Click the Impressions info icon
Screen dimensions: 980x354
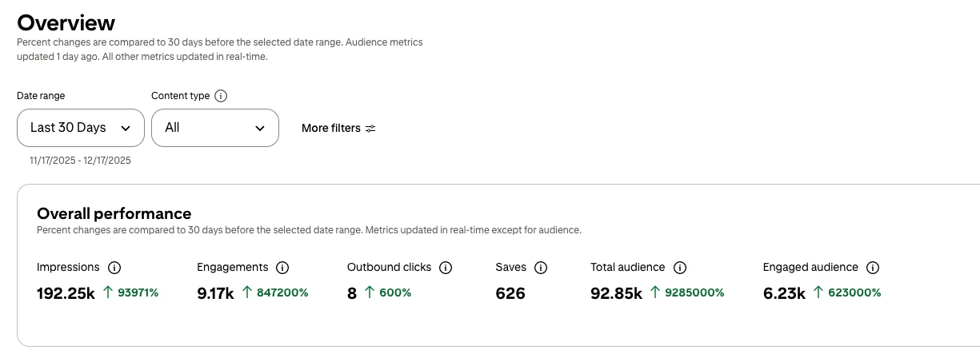point(114,268)
